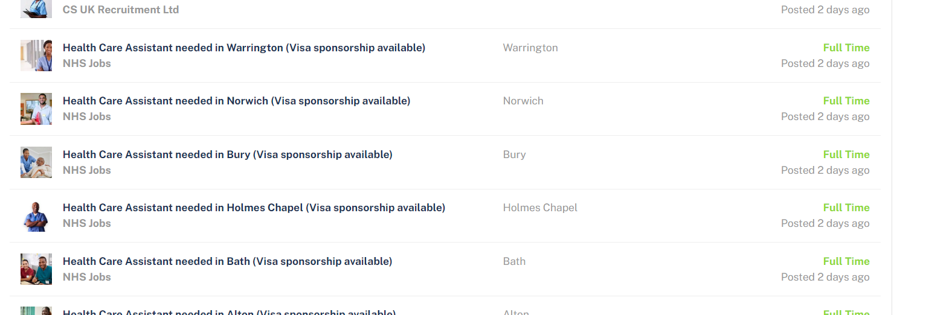Click Full Time label on Bury listing
The width and height of the screenshot is (926, 315).
point(846,154)
